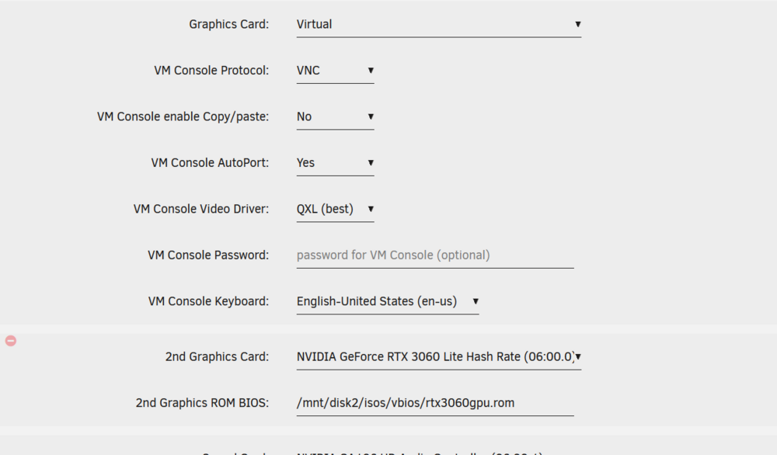The image size is (777, 455).
Task: Remove the 2nd Graphics Card with the red minus icon
Action: (11, 341)
